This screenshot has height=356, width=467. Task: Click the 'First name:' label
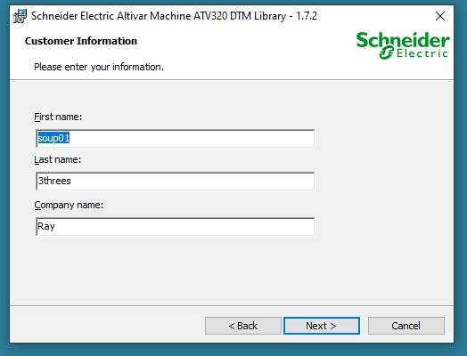(58, 117)
